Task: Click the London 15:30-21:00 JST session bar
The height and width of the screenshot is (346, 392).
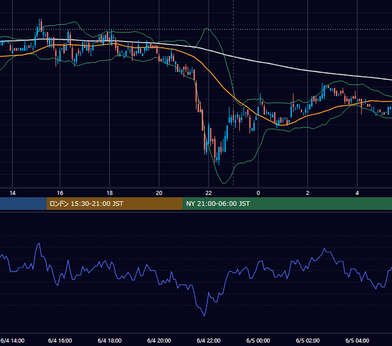Action: [x=115, y=204]
